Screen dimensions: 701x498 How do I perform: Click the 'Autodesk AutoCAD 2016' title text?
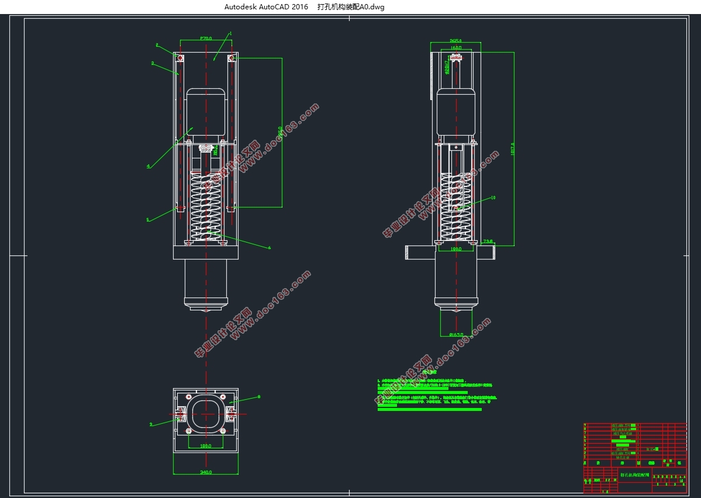pyautogui.click(x=266, y=6)
